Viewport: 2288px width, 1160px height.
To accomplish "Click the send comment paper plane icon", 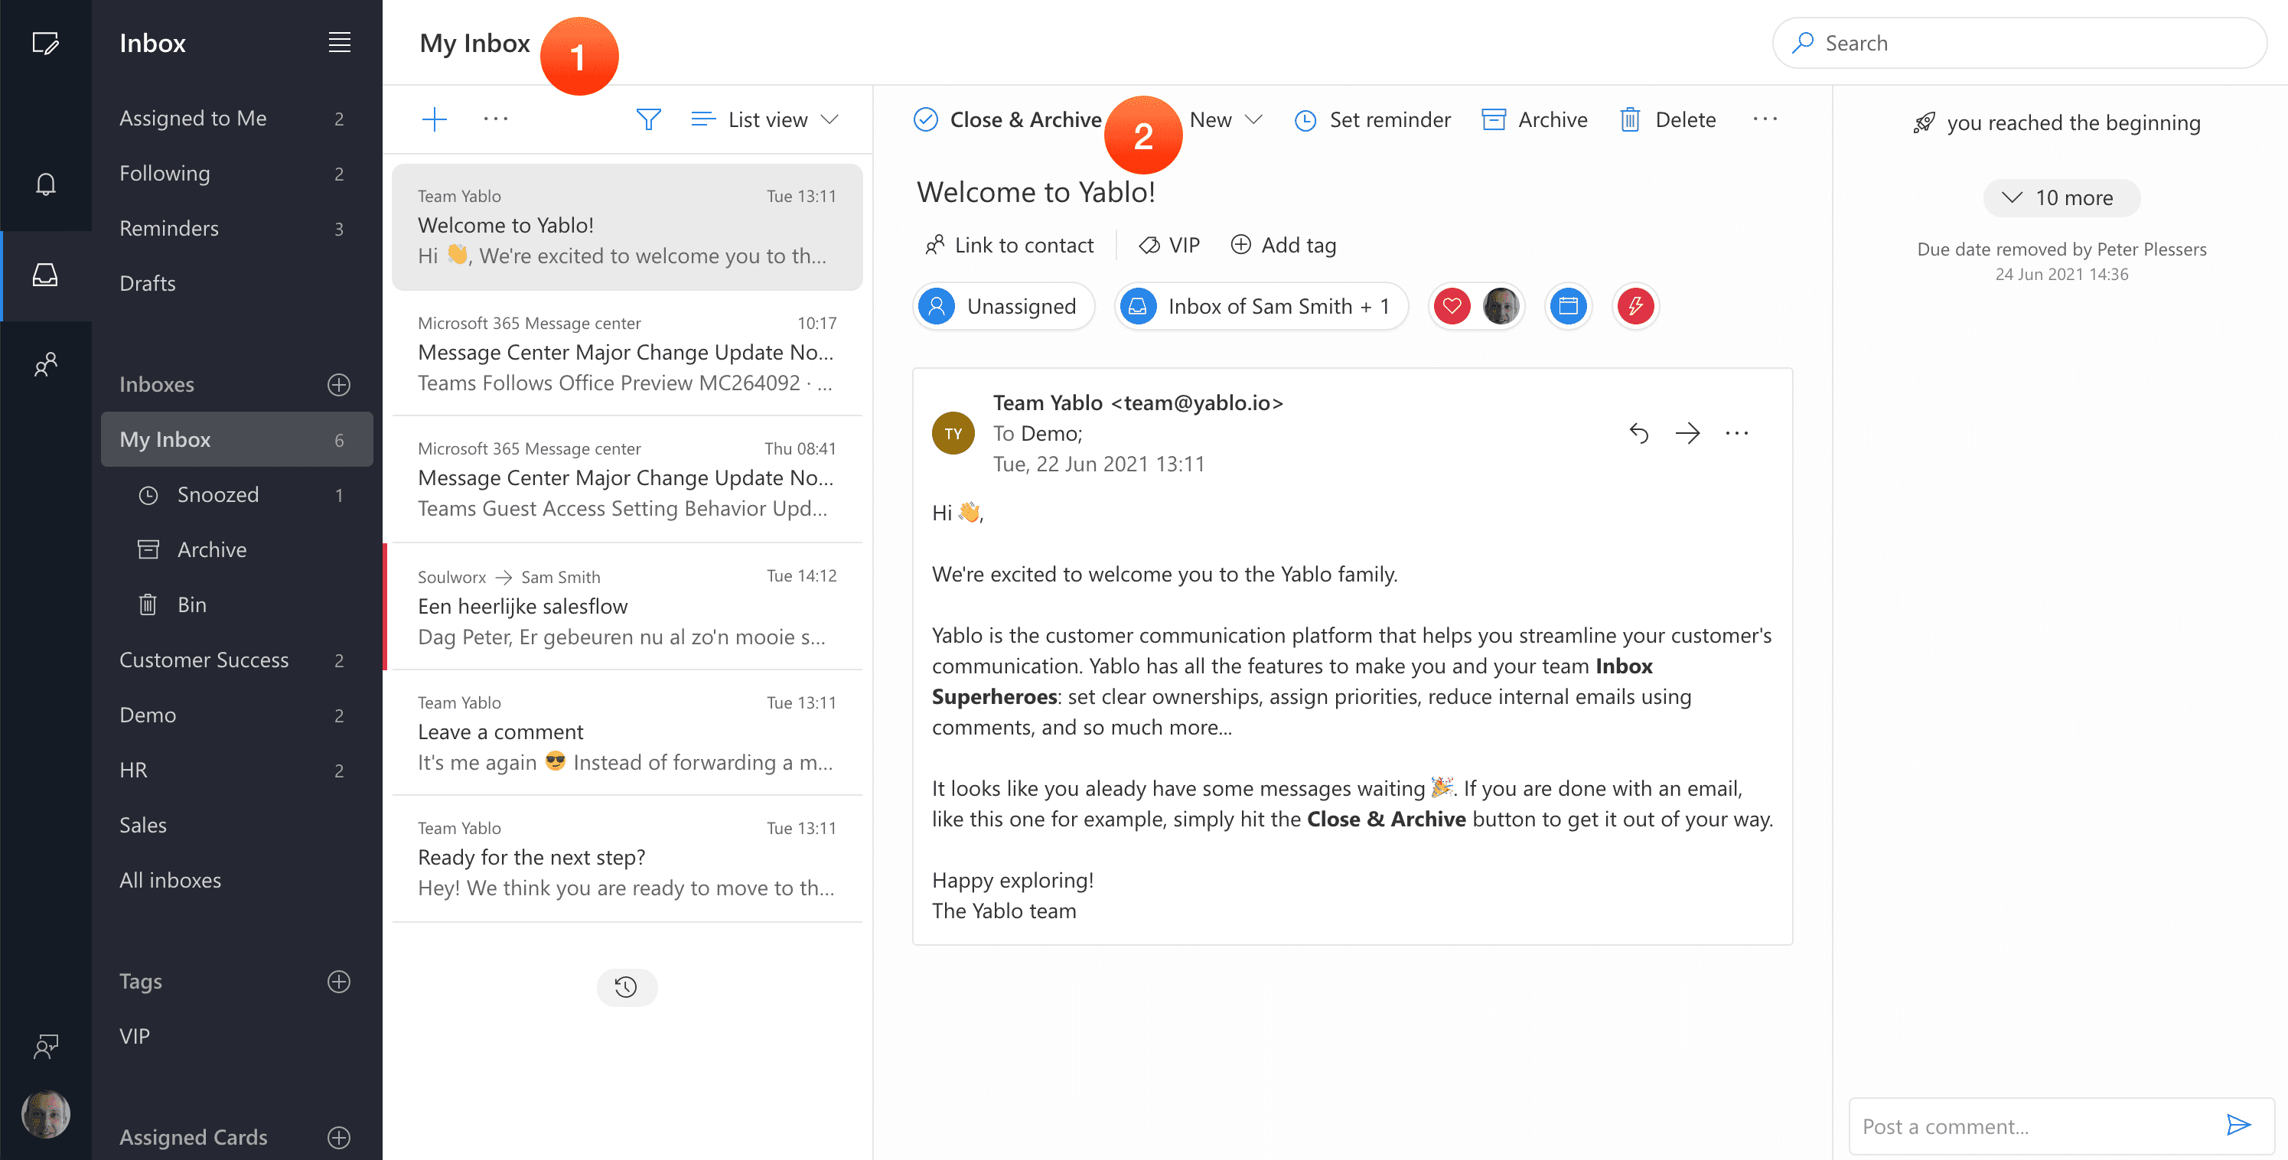I will tap(2238, 1126).
